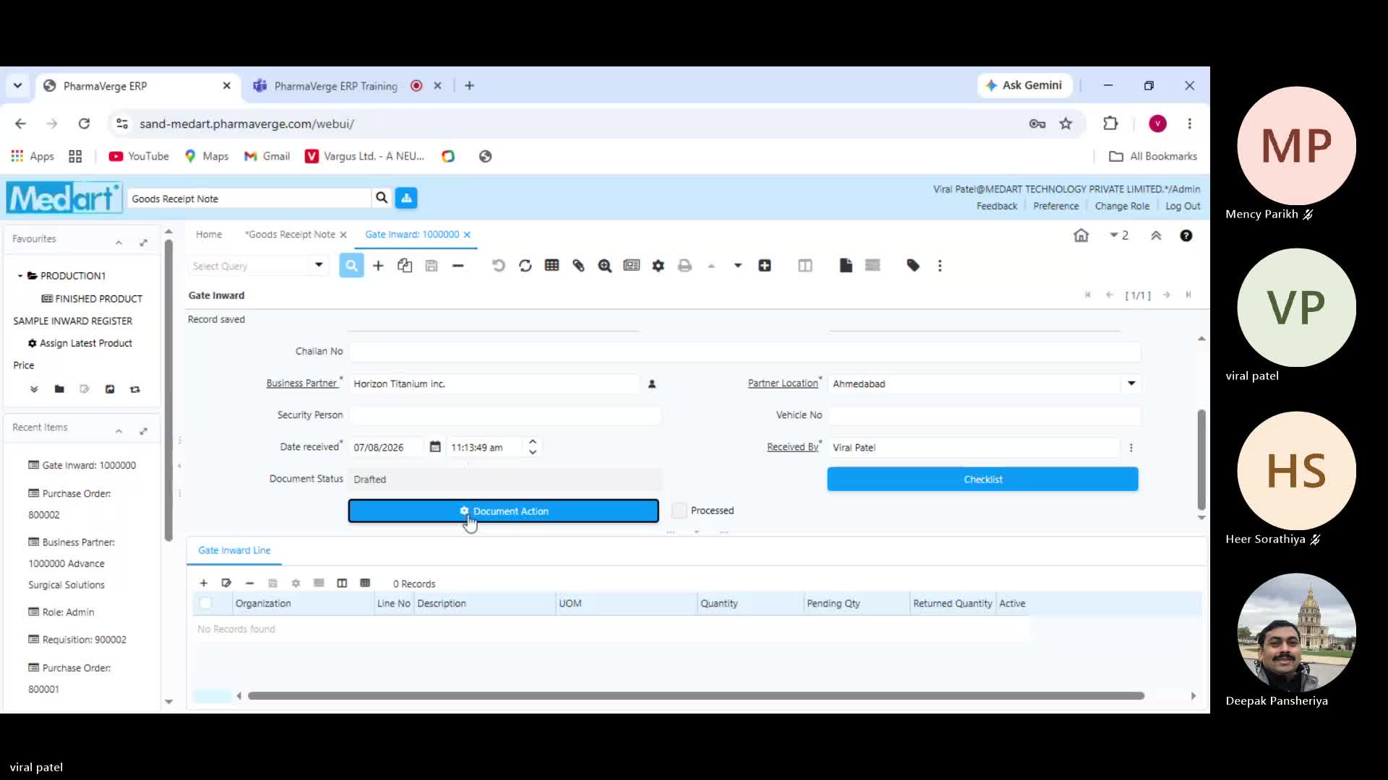
Task: Create a new record with plus icon
Action: (378, 266)
